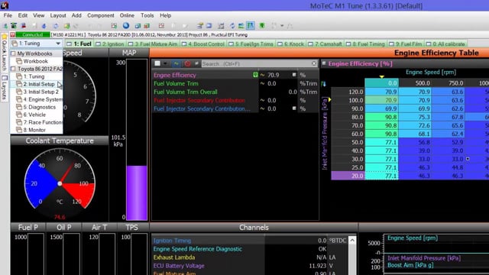Open the File menu
Viewport: 489px width, 275px height.
(8, 15)
